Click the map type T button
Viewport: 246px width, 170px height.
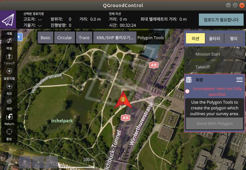pyautogui.click(x=25, y=162)
